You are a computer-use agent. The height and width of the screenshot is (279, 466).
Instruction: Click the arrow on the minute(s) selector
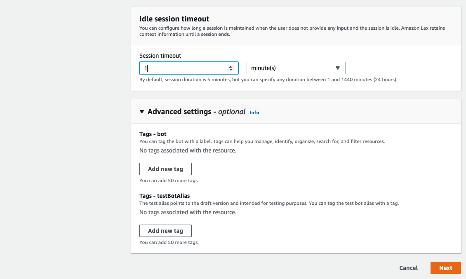pyautogui.click(x=337, y=68)
